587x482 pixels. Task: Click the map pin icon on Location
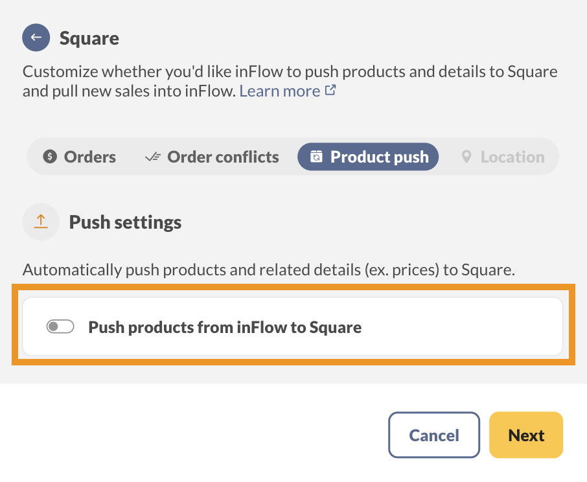[x=466, y=157]
